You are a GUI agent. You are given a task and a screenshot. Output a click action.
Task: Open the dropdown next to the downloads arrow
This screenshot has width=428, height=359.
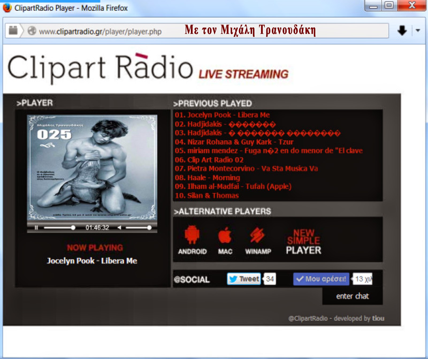point(418,31)
